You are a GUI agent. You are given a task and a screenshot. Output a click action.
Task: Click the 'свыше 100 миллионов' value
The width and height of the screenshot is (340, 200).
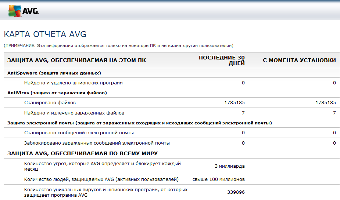coord(219,179)
